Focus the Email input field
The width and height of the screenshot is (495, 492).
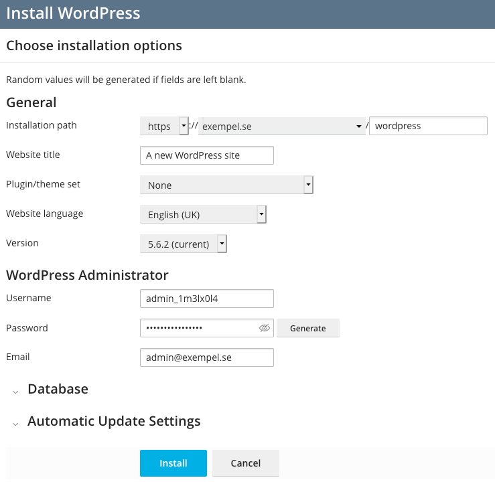[x=206, y=357]
